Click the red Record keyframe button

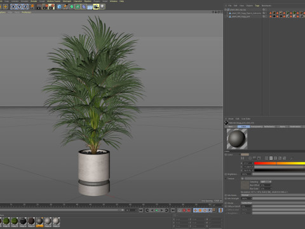(x=184, y=210)
